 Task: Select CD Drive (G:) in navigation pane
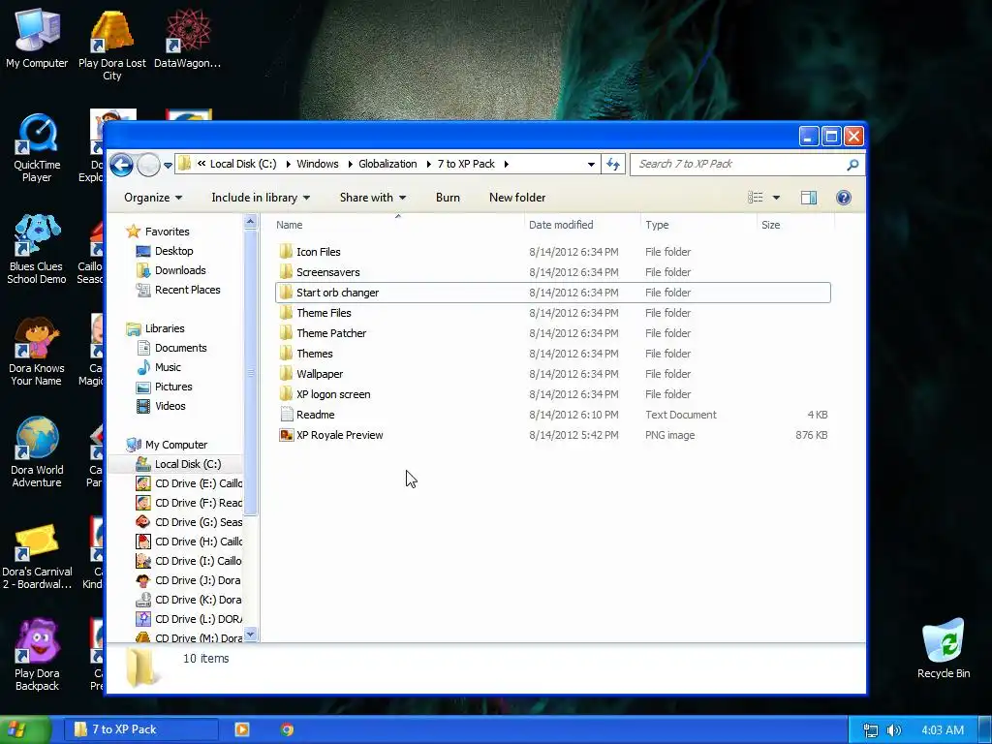pos(189,522)
